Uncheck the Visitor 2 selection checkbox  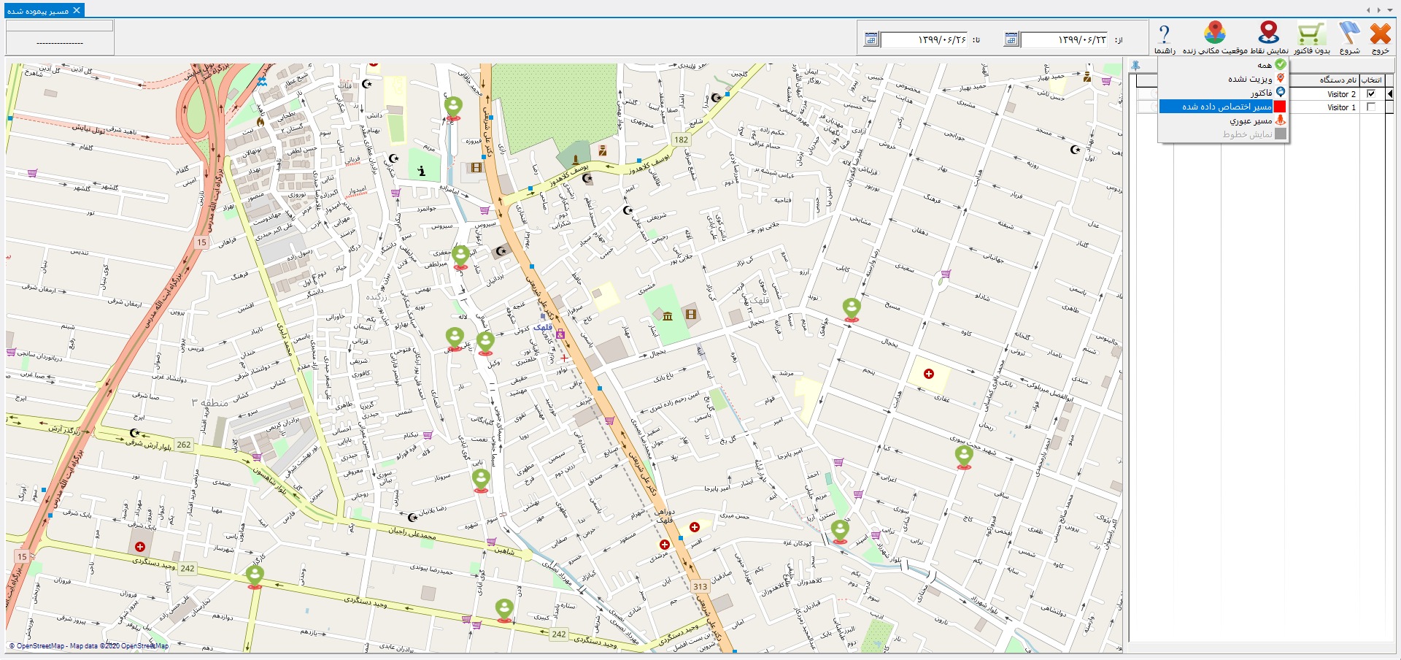pyautogui.click(x=1371, y=94)
